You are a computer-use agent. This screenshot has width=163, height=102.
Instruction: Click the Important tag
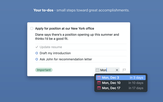click(x=44, y=70)
